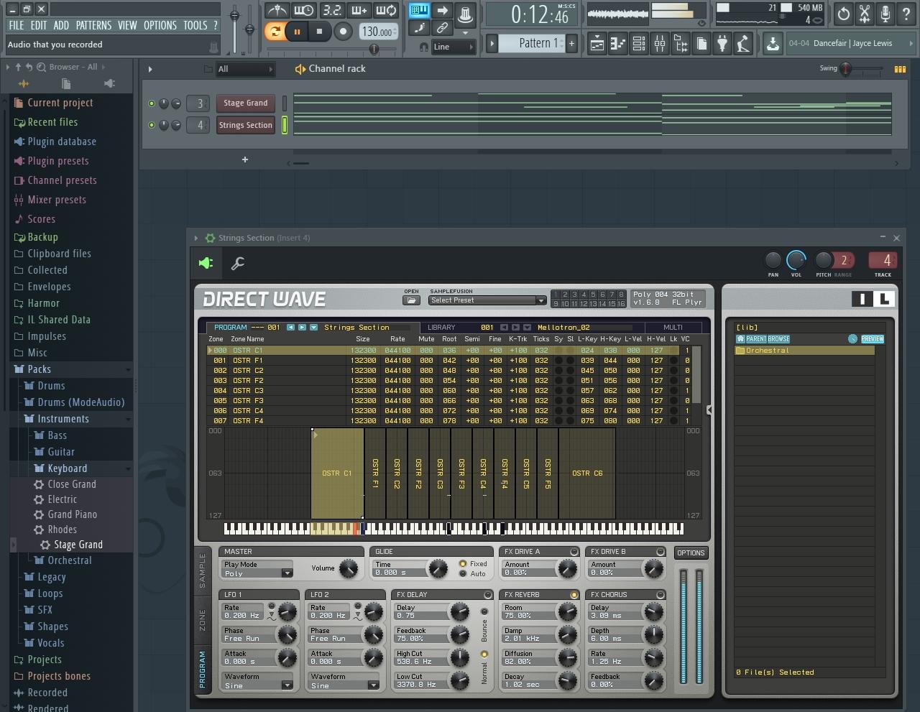The width and height of the screenshot is (920, 712).
Task: Toggle the FX Delay switch
Action: (x=487, y=595)
